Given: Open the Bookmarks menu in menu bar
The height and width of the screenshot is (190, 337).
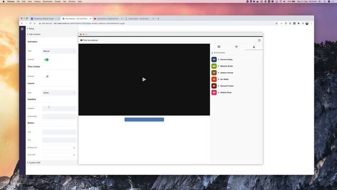Looking at the screenshot, I should (47, 2).
